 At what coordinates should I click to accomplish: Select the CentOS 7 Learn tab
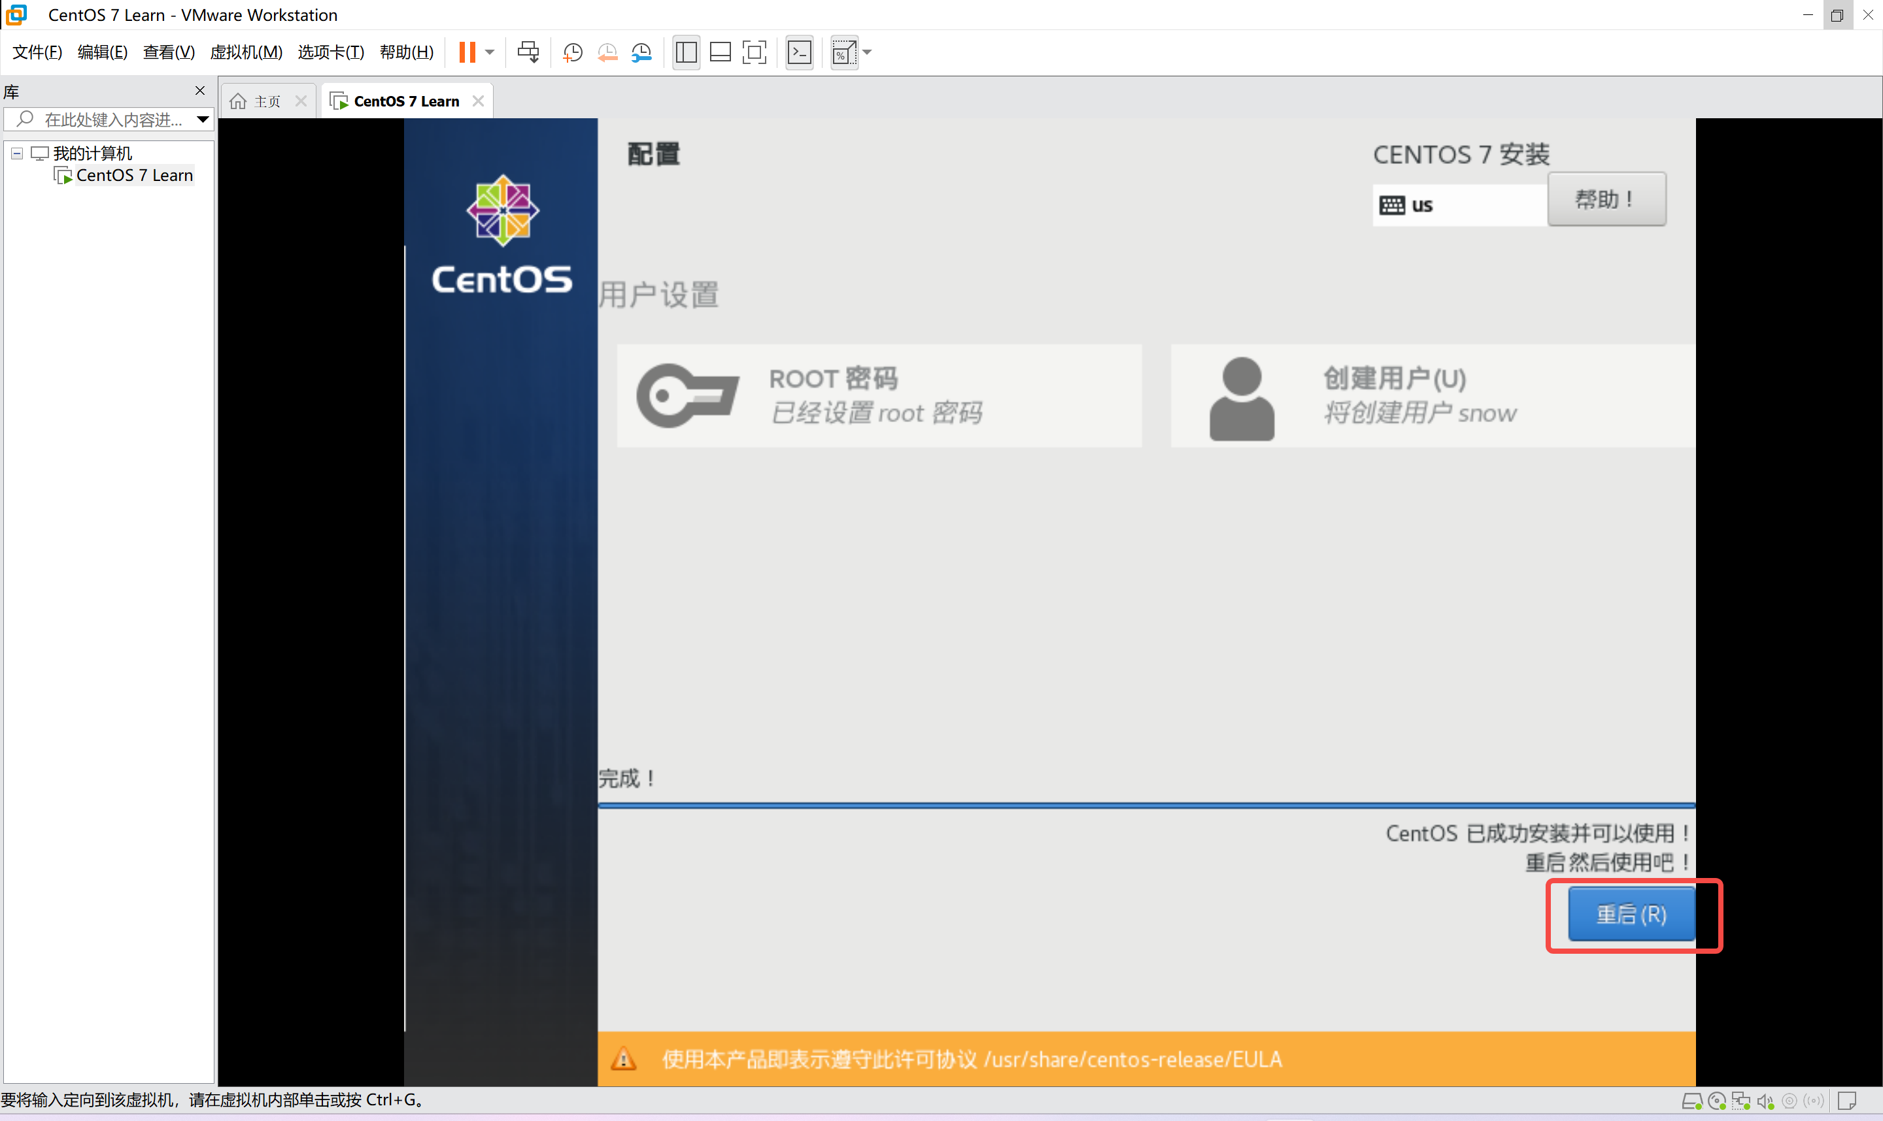tap(406, 101)
